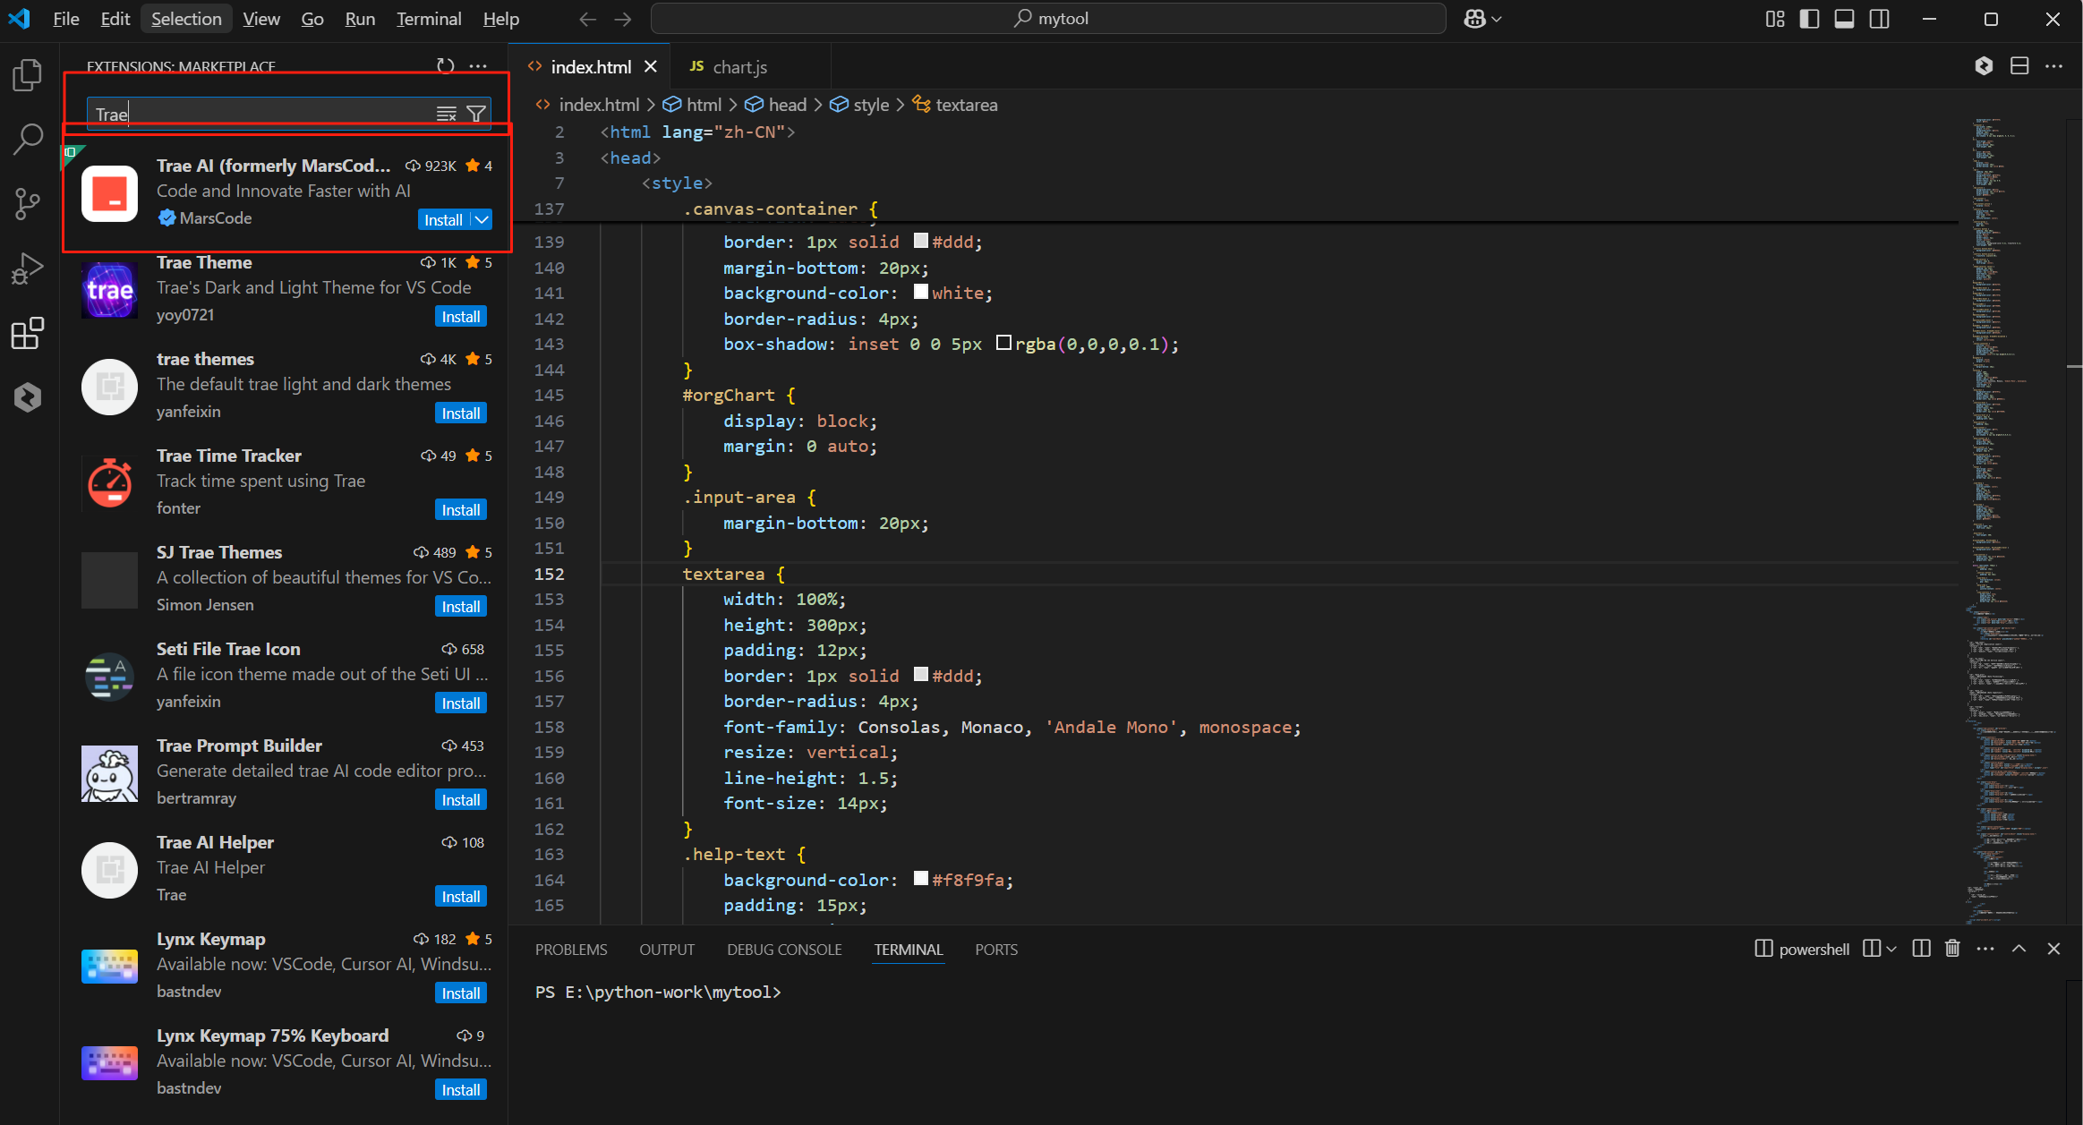Toggle bottom panel visibility
Viewport: 2083px width, 1125px height.
[1844, 19]
